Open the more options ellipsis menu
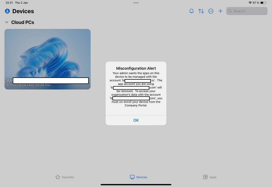This screenshot has width=272, height=187. [211, 11]
